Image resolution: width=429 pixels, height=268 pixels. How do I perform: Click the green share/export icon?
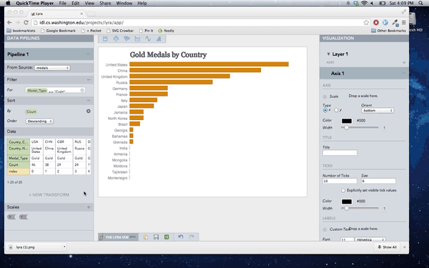click(x=167, y=237)
